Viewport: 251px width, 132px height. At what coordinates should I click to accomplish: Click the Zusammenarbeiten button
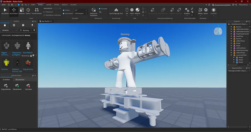point(221,5)
